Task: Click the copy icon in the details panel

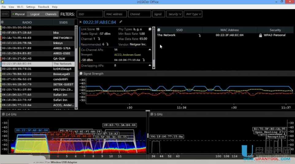Action: pyautogui.click(x=150, y=29)
